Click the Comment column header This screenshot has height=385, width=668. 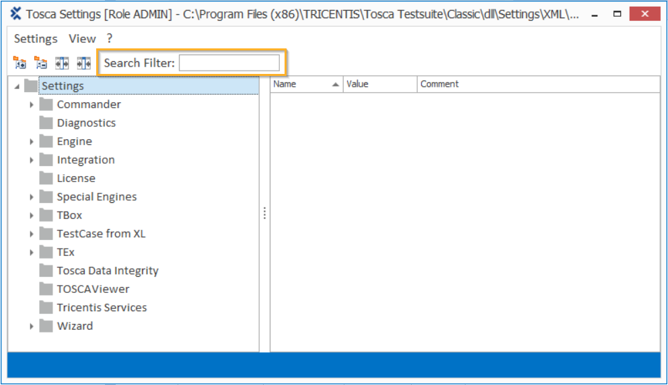pos(538,84)
